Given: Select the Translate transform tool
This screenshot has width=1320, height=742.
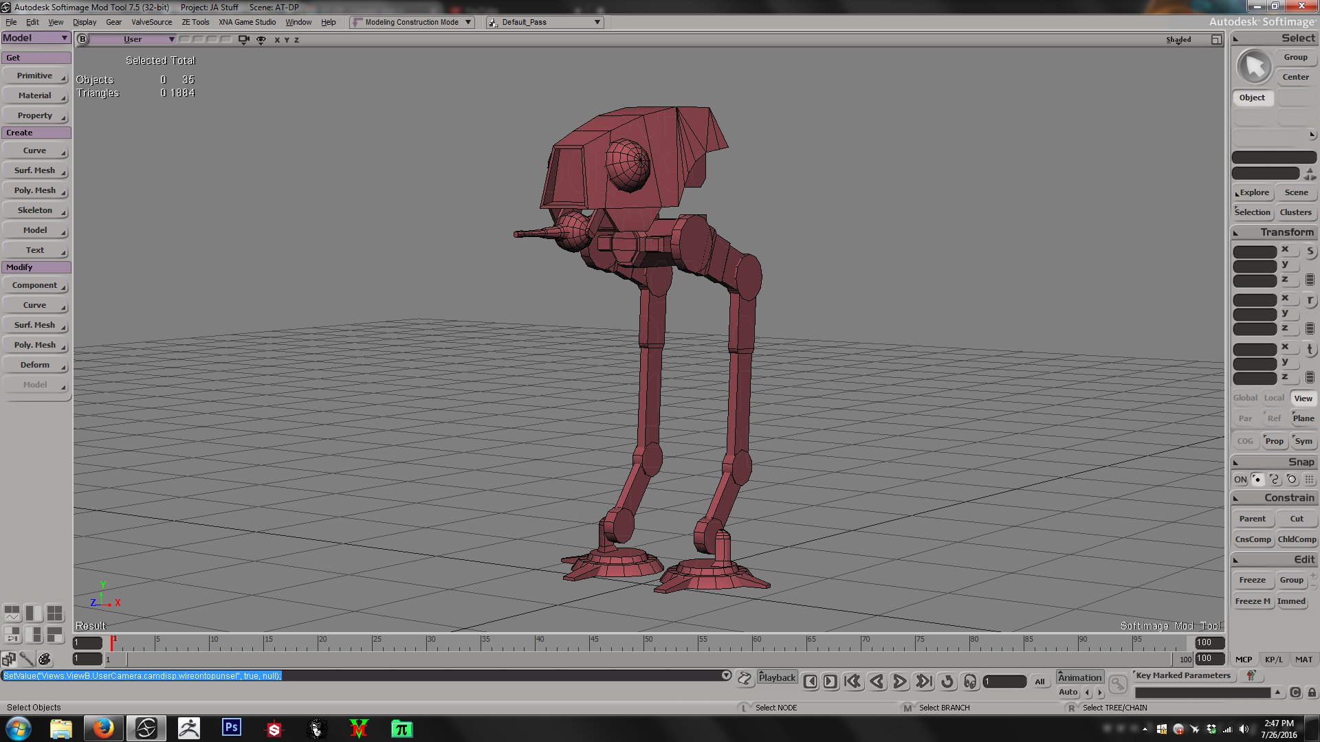Looking at the screenshot, I should [x=1310, y=350].
